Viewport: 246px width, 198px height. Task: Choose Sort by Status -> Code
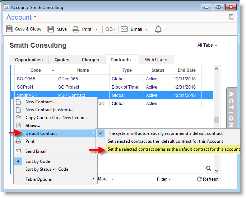pyautogui.click(x=47, y=169)
